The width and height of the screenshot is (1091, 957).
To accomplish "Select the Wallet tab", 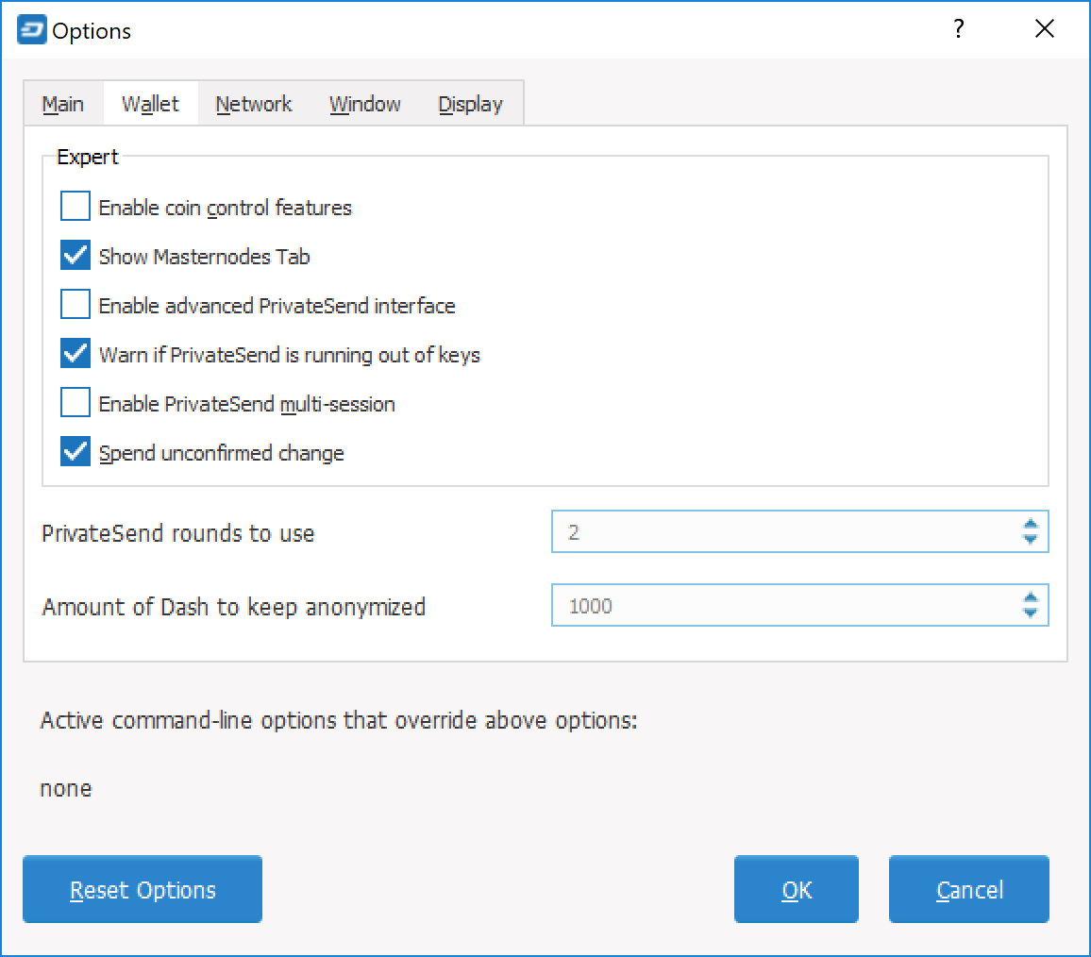I will tap(150, 104).
